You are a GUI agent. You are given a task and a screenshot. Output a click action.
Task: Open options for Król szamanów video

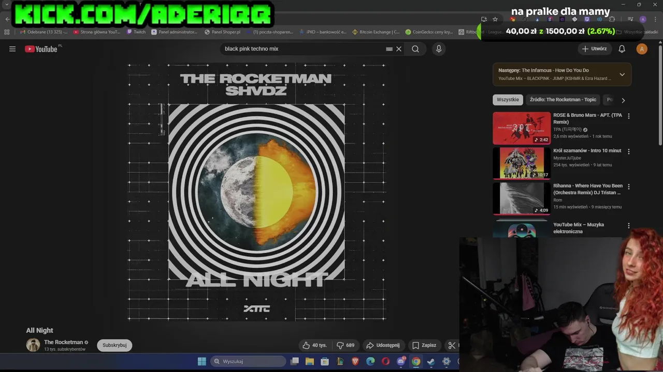coord(629,152)
